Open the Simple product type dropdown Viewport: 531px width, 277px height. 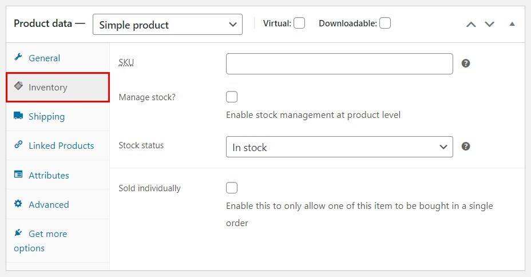[x=168, y=25]
